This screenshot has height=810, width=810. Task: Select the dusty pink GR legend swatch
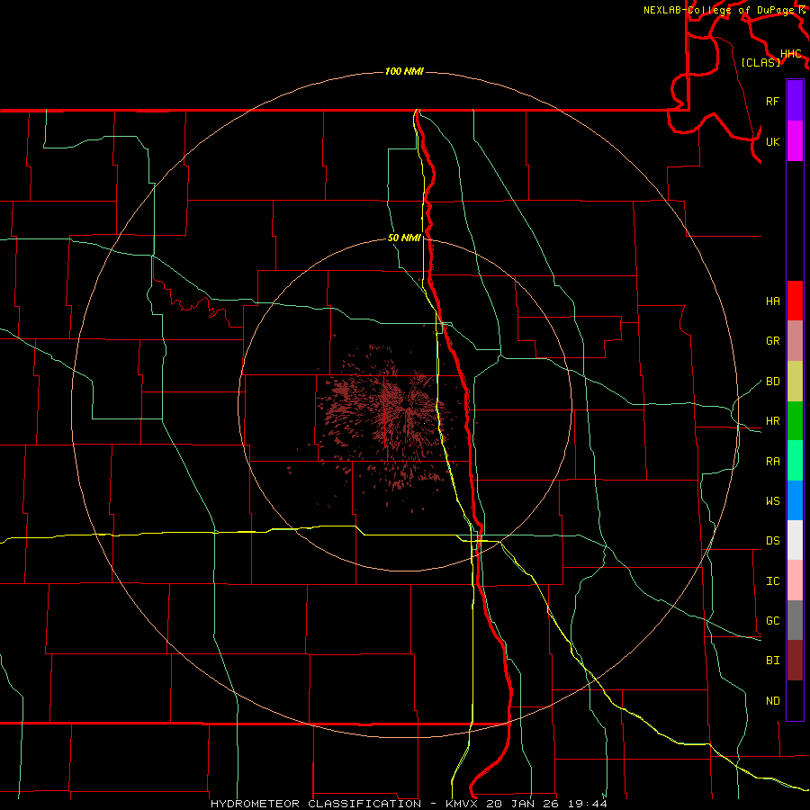pyautogui.click(x=795, y=341)
